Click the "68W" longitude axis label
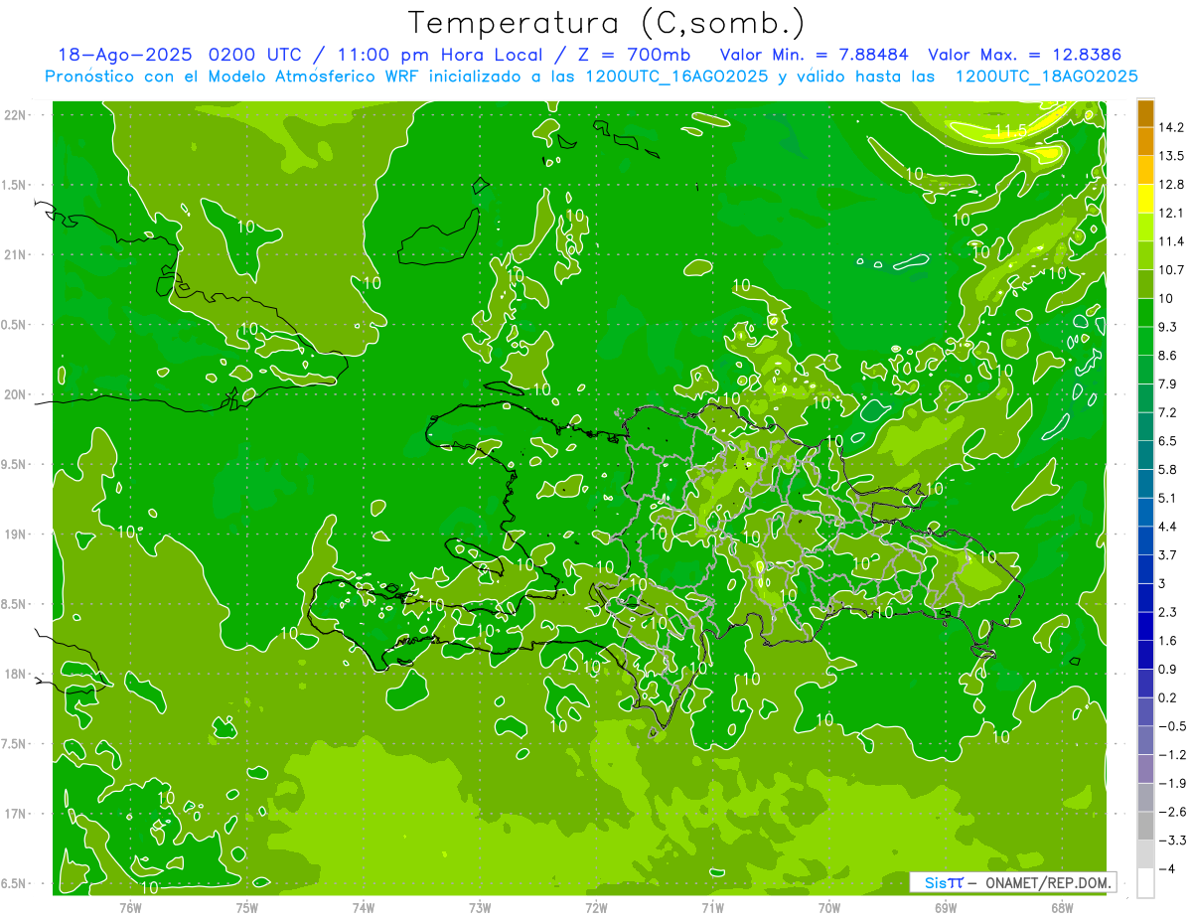1192x921 pixels. 1061,908
